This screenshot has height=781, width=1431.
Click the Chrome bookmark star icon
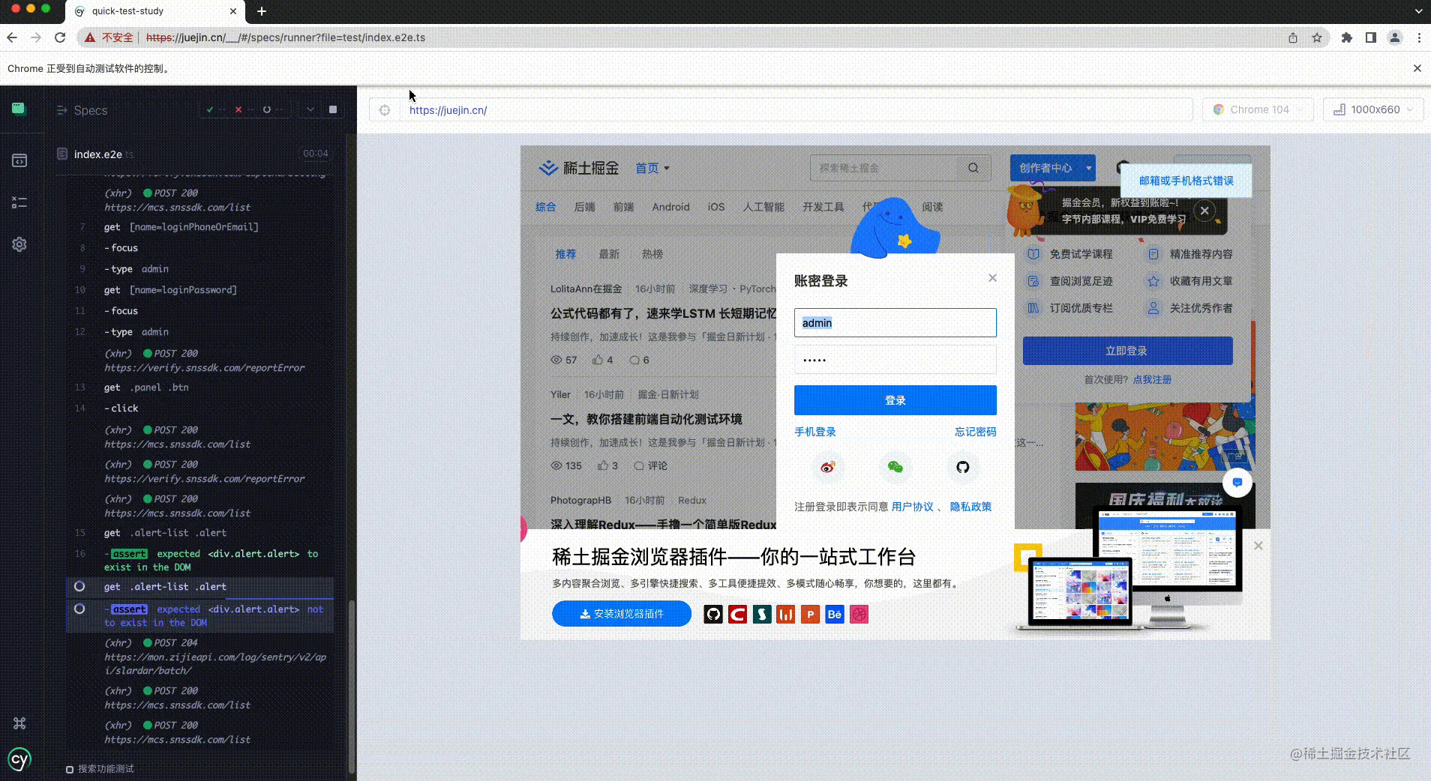(1317, 37)
